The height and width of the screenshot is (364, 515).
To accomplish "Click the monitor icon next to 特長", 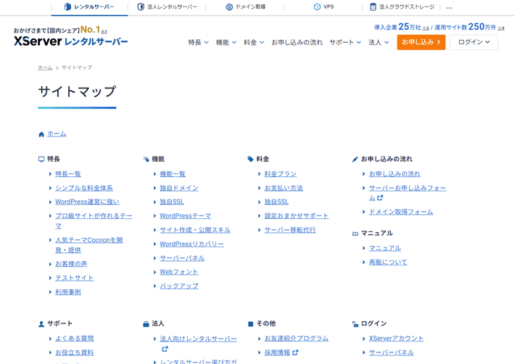I will 41,160.
